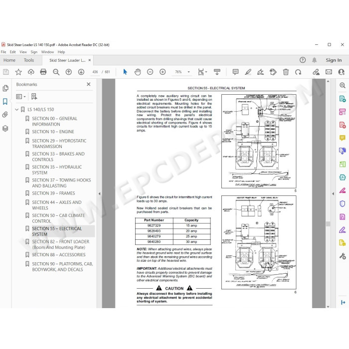The width and height of the screenshot is (349, 349).
Task: Click the document vertical scrollbar thumb
Action: [328, 224]
